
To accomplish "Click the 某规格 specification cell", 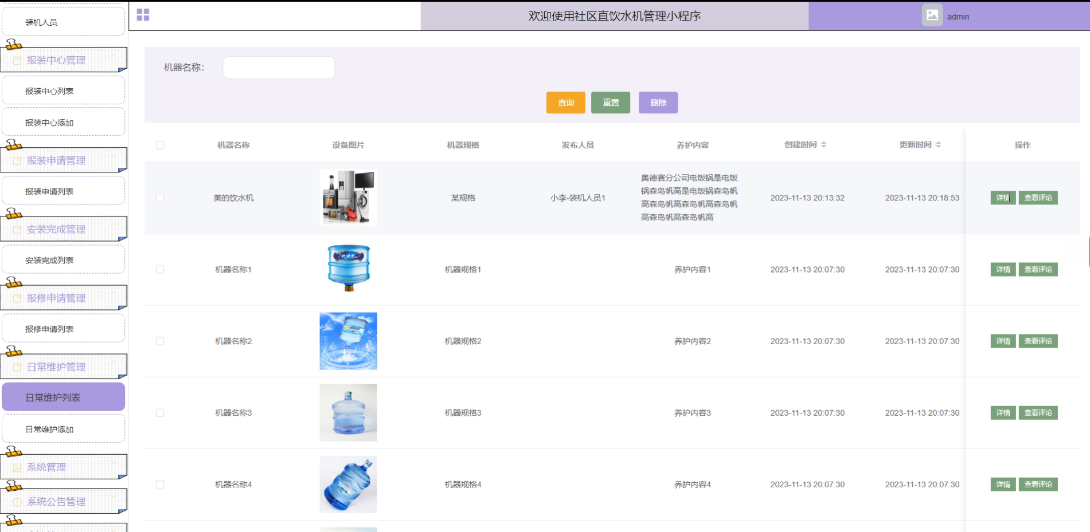I will click(x=463, y=198).
